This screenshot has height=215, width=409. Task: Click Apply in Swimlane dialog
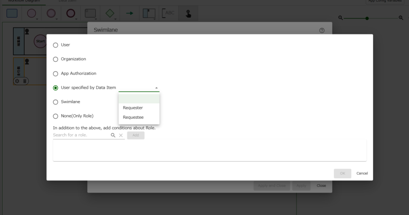click(301, 186)
